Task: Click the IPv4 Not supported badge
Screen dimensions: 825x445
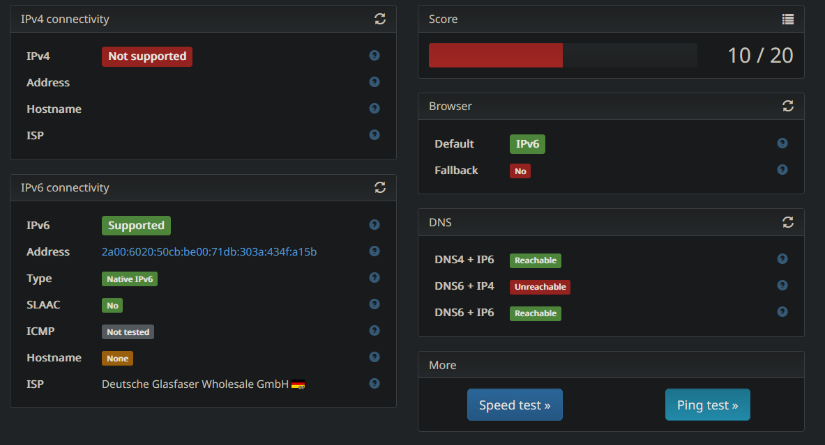Action: click(x=146, y=56)
